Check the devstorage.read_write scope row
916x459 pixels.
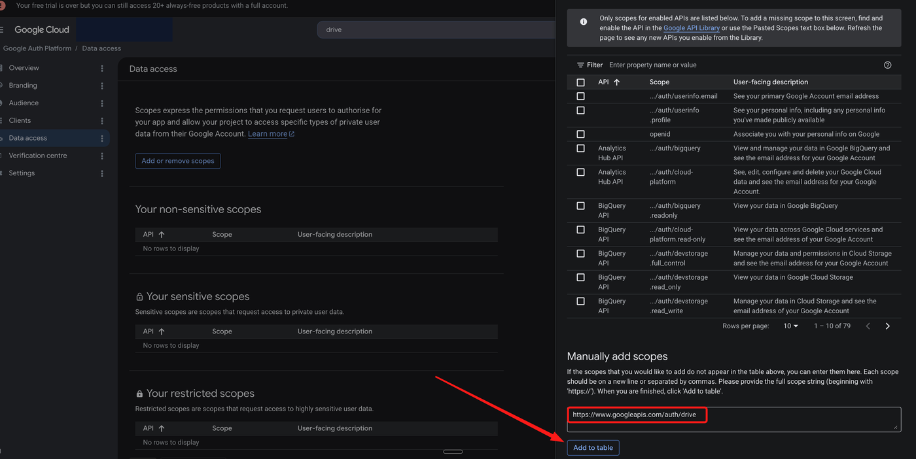pos(580,301)
